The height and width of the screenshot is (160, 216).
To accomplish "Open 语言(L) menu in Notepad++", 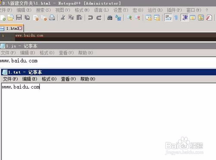I will pos(102,10).
